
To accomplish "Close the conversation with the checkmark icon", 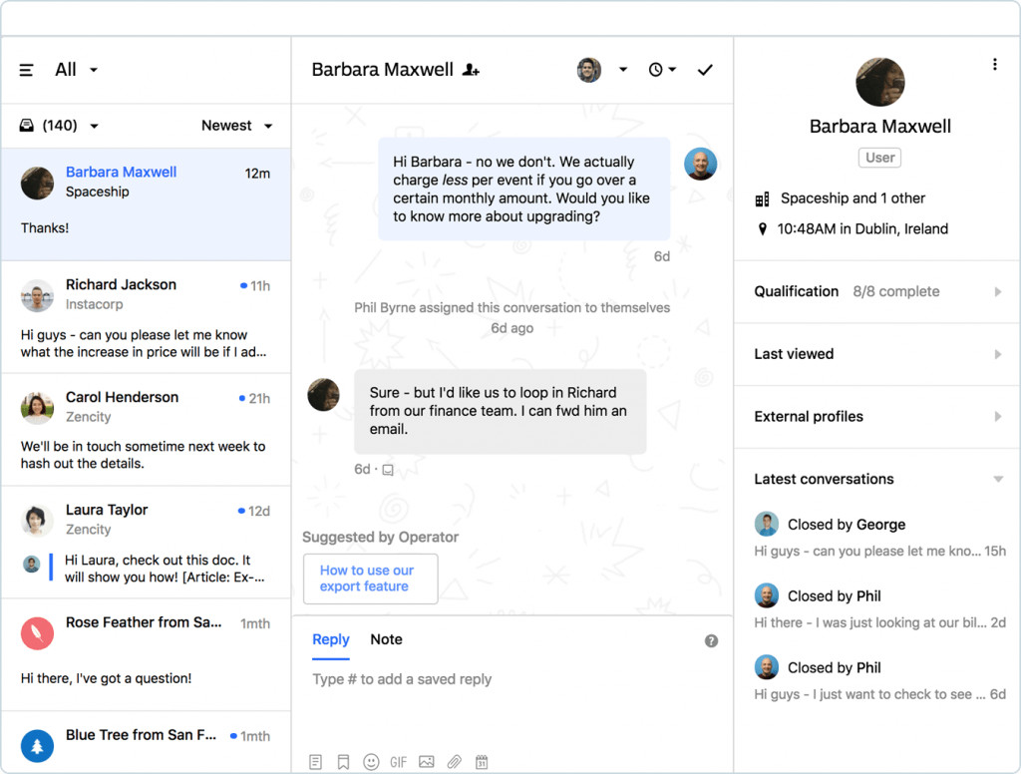I will 705,70.
